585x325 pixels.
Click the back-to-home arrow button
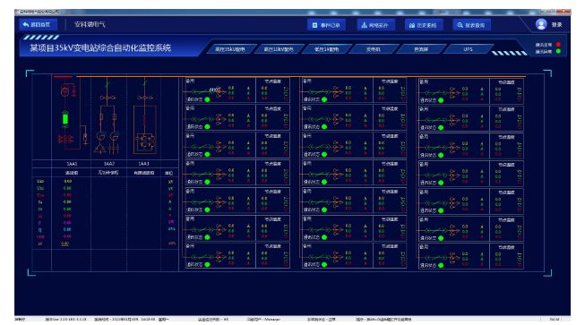click(x=38, y=24)
